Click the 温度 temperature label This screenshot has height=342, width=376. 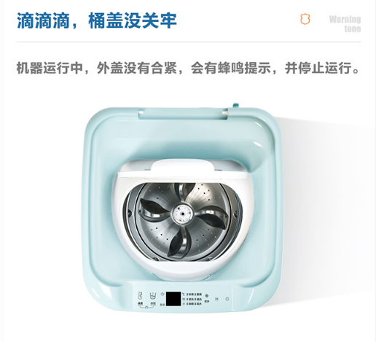141,303
